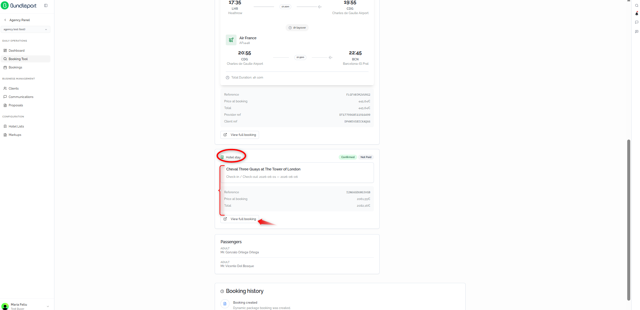Viewport: 640px width, 310px height.
Task: Click passenger Mr. Gonzalo Ortega Ortega
Action: click(240, 252)
